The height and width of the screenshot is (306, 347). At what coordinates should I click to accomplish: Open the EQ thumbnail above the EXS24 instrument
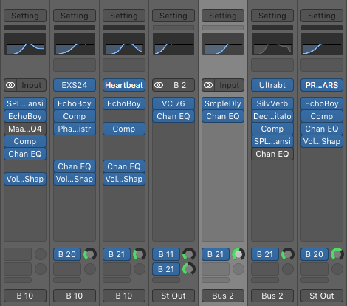coord(75,44)
